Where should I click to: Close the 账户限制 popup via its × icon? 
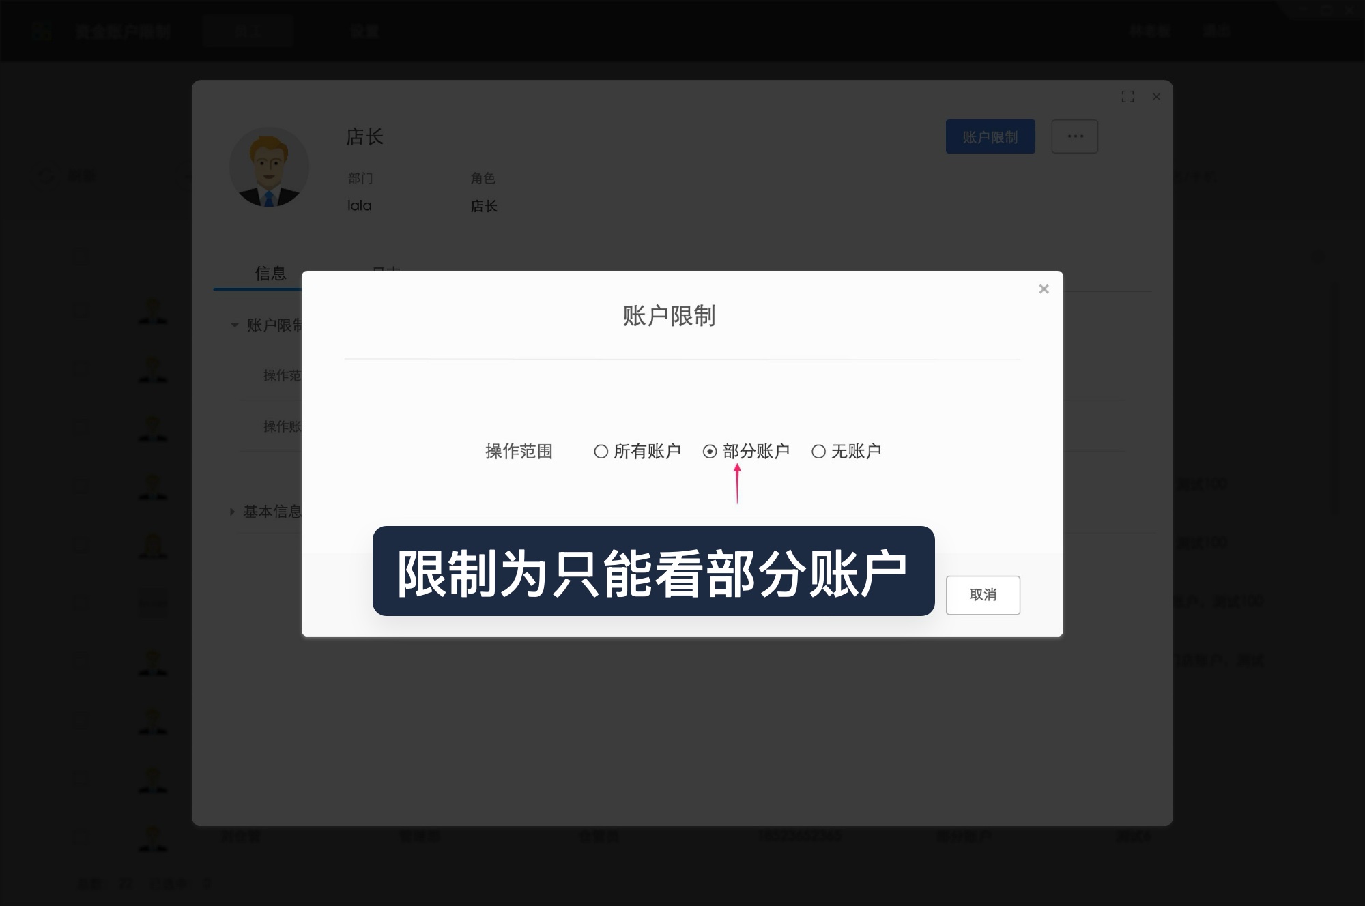[1044, 289]
